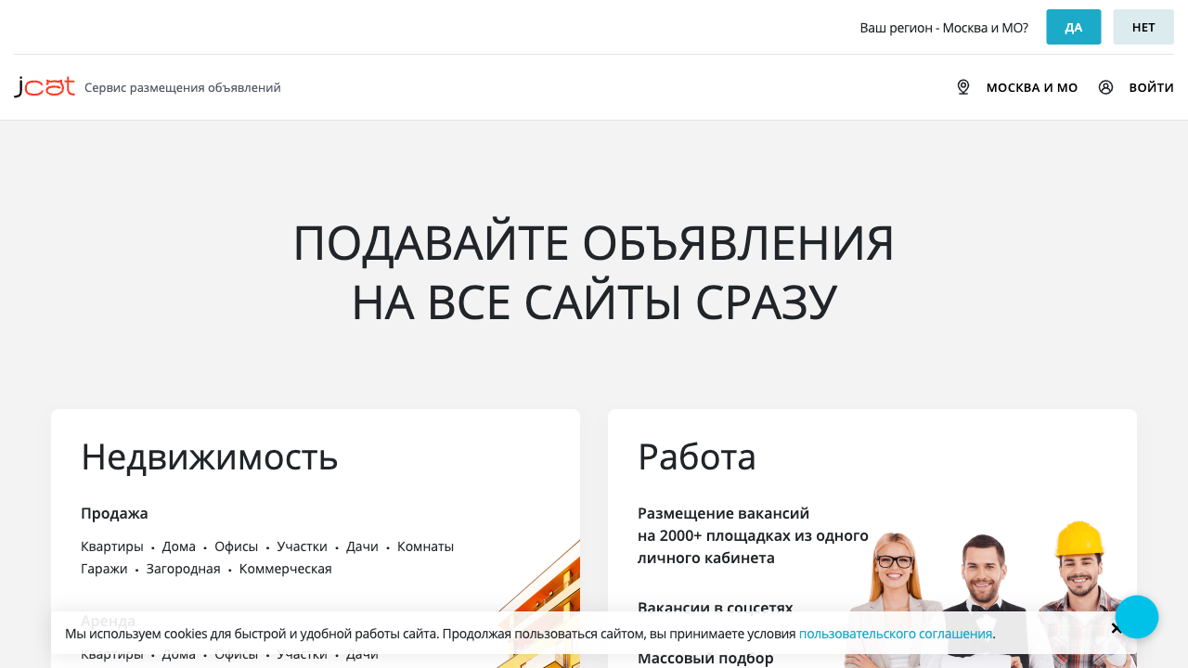1188x668 pixels.
Task: Open Дачи under Продажа
Action: point(363,546)
